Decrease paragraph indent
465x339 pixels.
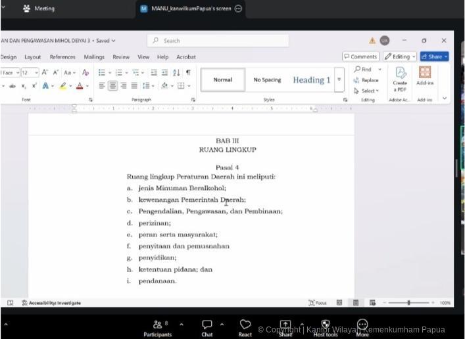click(154, 72)
